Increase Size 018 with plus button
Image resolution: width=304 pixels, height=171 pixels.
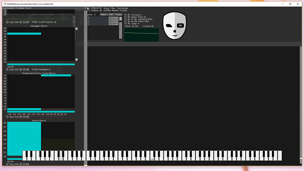pos(21,117)
